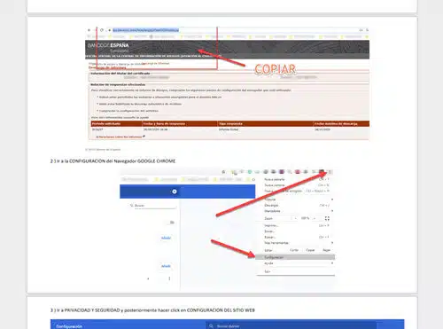Viewport: 443px width, 329px height.
Task: Click the Banco de España logo
Action: pyautogui.click(x=108, y=45)
